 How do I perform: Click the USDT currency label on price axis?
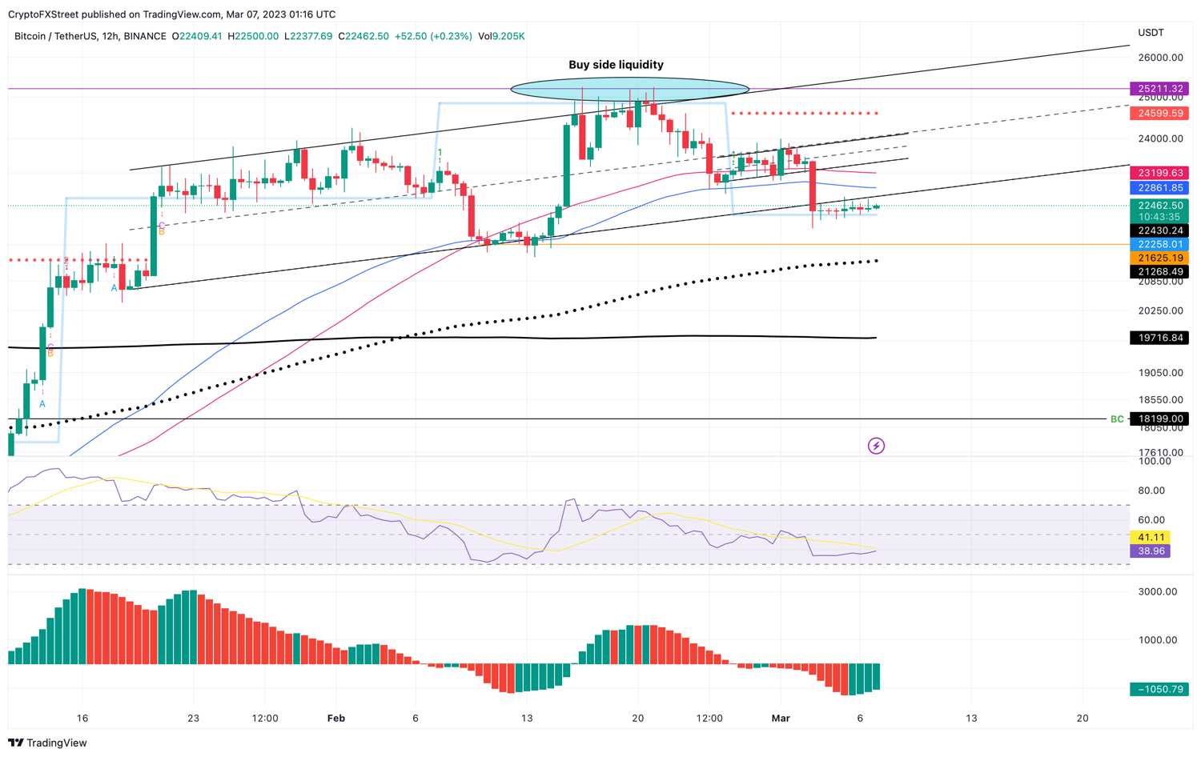click(1151, 33)
